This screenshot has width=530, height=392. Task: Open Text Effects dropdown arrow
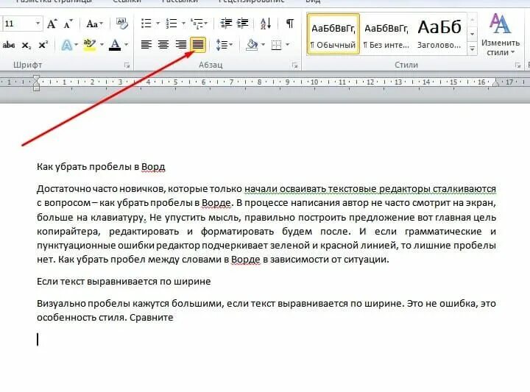point(76,45)
